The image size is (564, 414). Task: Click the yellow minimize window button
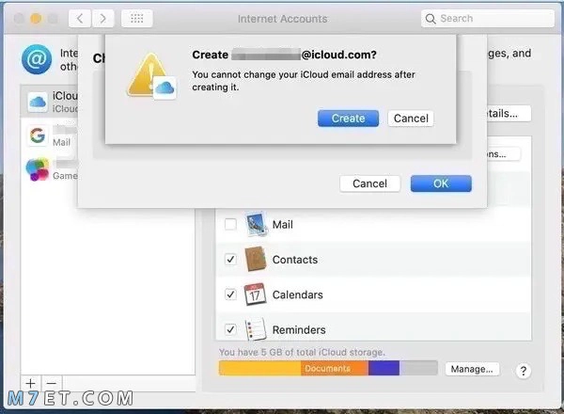point(36,19)
